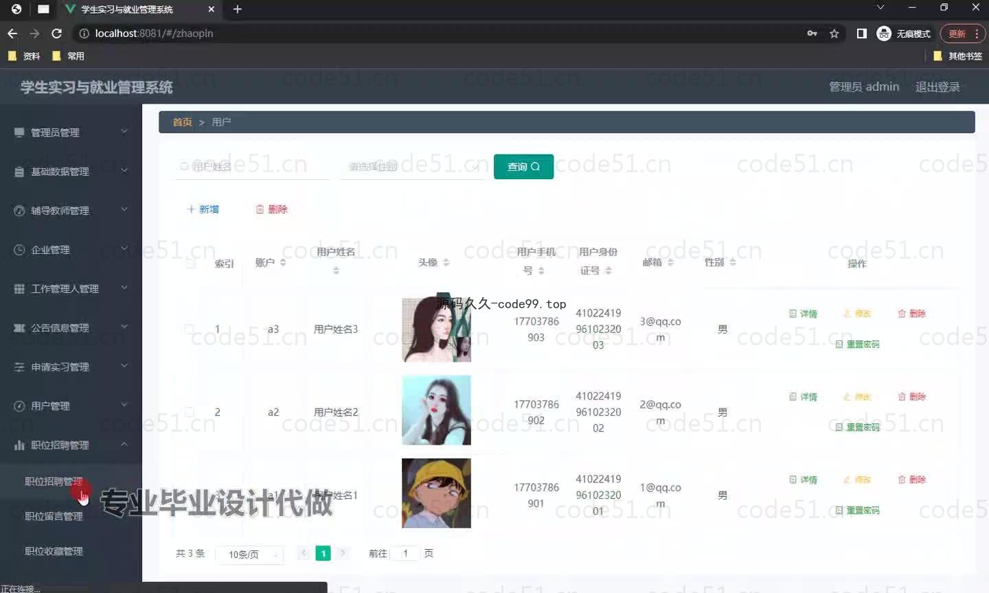The image size is (989, 593).
Task: Click the 删除 batch delete button
Action: 271,209
